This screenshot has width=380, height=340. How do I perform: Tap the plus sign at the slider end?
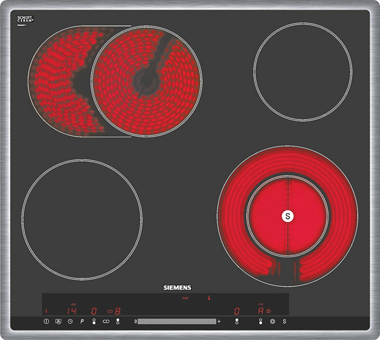coord(219,321)
